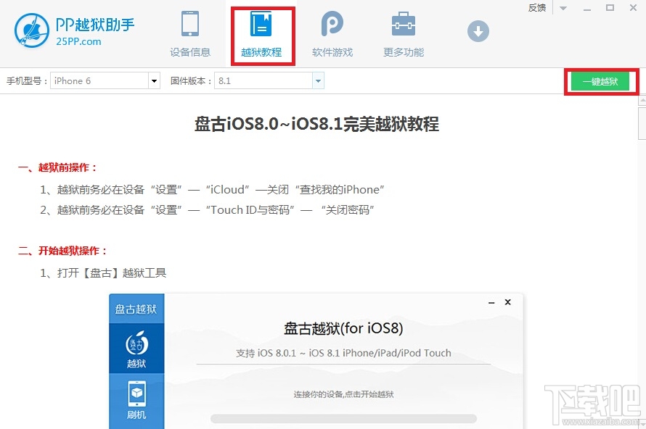This screenshot has height=429, width=646.
Task: Open the title bar dropdown menu arrow
Action: (563, 8)
